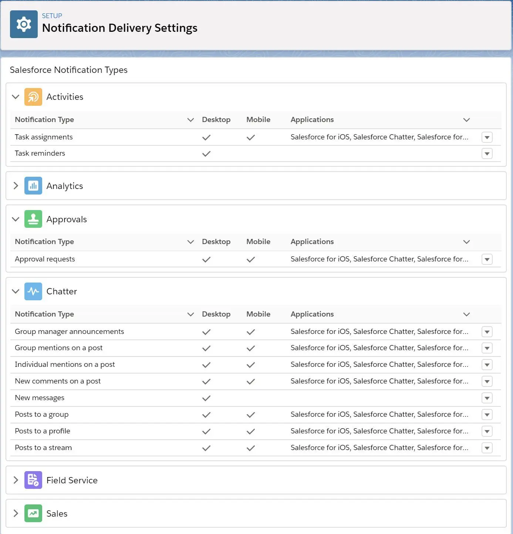Open row menu for New messages
The image size is (513, 534).
click(x=487, y=398)
